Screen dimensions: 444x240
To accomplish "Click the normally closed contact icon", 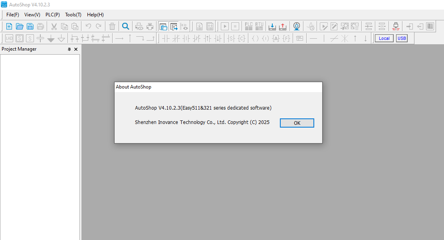I will [x=176, y=38].
